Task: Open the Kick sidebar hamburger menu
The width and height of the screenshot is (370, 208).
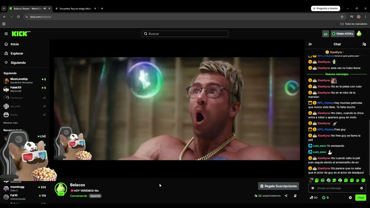Action: [6, 34]
